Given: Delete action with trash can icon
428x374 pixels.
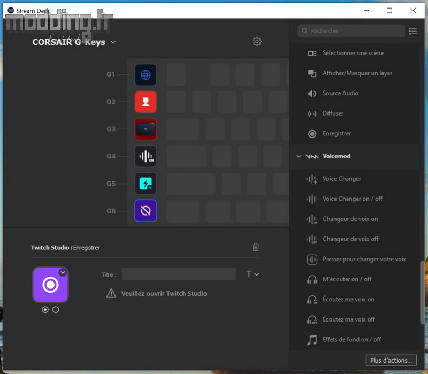Looking at the screenshot, I should pyautogui.click(x=256, y=247).
